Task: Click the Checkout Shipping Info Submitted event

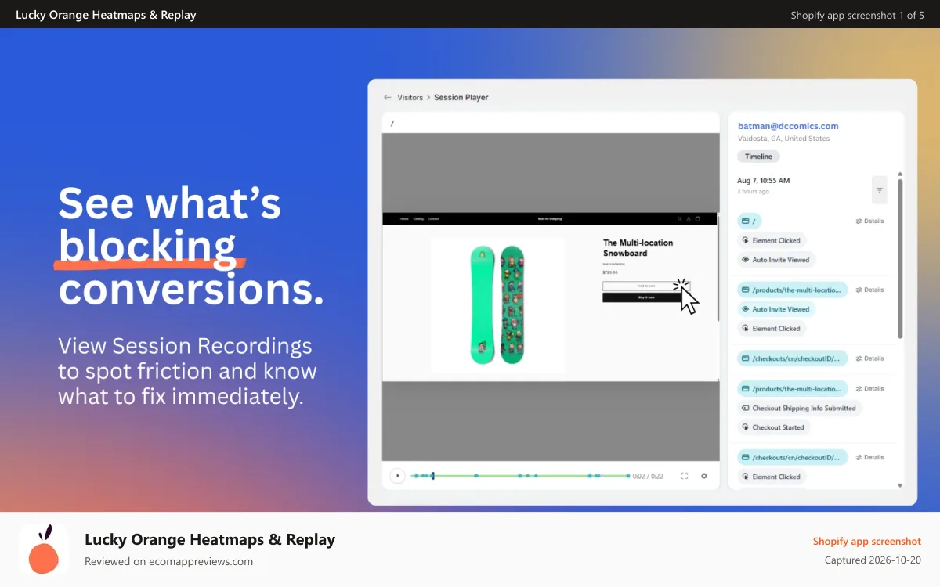Action: pos(799,408)
